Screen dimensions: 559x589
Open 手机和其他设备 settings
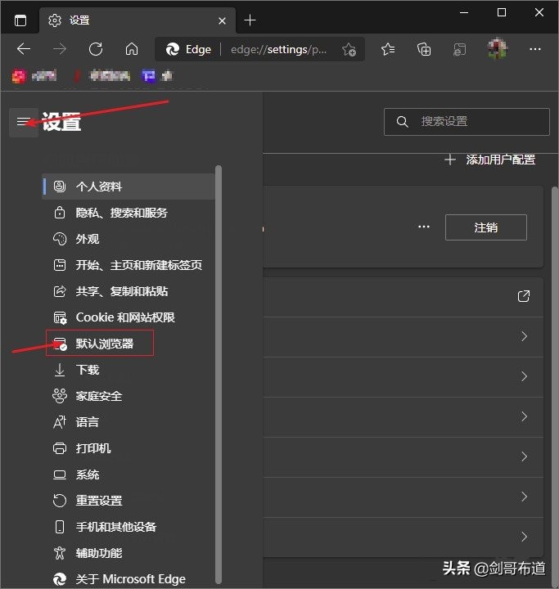[128, 527]
